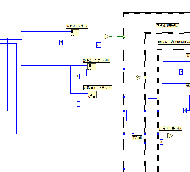Click the innermost case tunnel below 计算DTC字节数
Viewport: 190px width, 172px height.
coord(158,134)
